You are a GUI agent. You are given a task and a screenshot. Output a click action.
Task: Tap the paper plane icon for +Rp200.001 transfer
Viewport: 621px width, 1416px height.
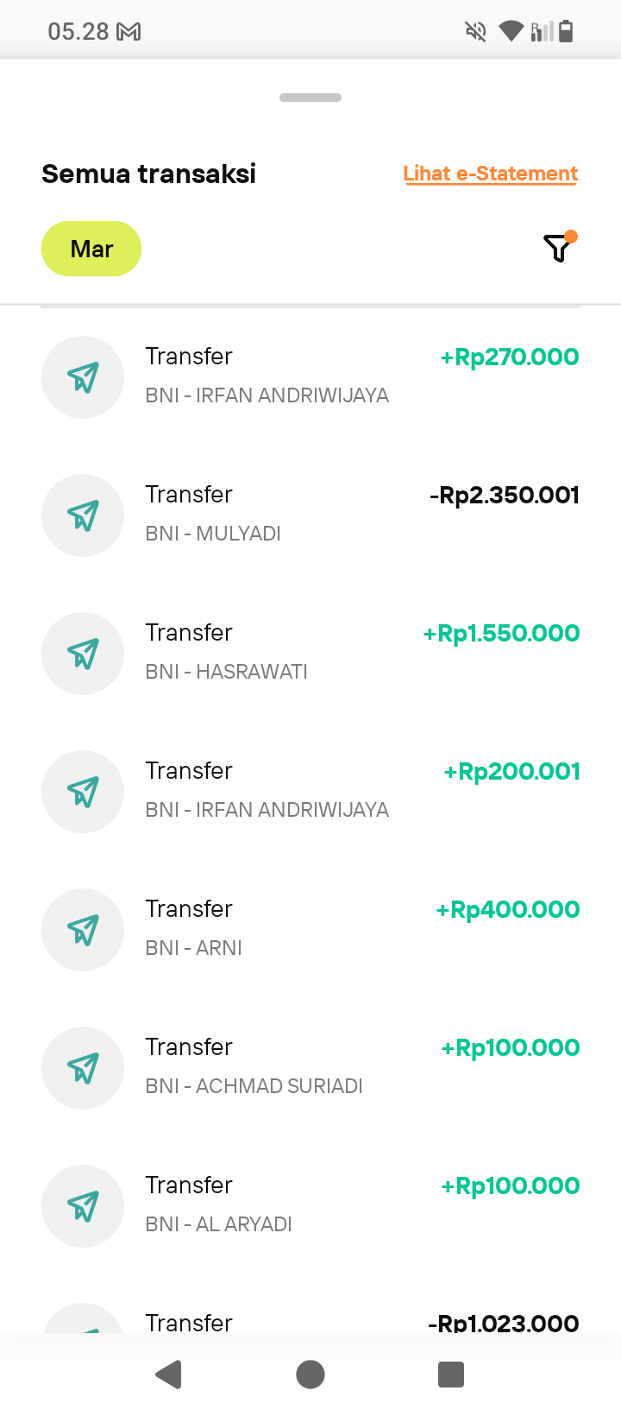[x=83, y=792]
